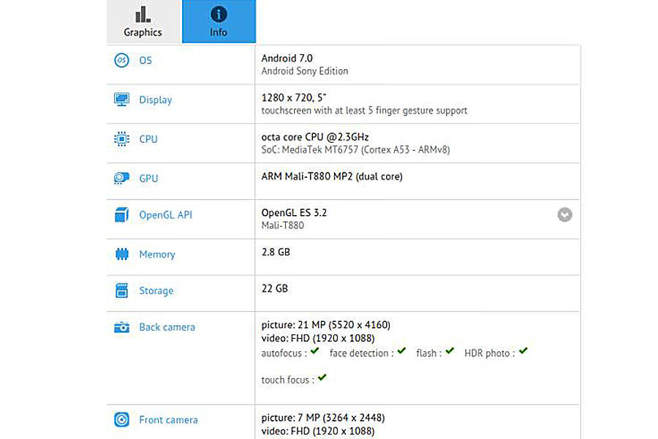Switch to the Graphics tab
This screenshot has width=658, height=439.
pyautogui.click(x=143, y=22)
